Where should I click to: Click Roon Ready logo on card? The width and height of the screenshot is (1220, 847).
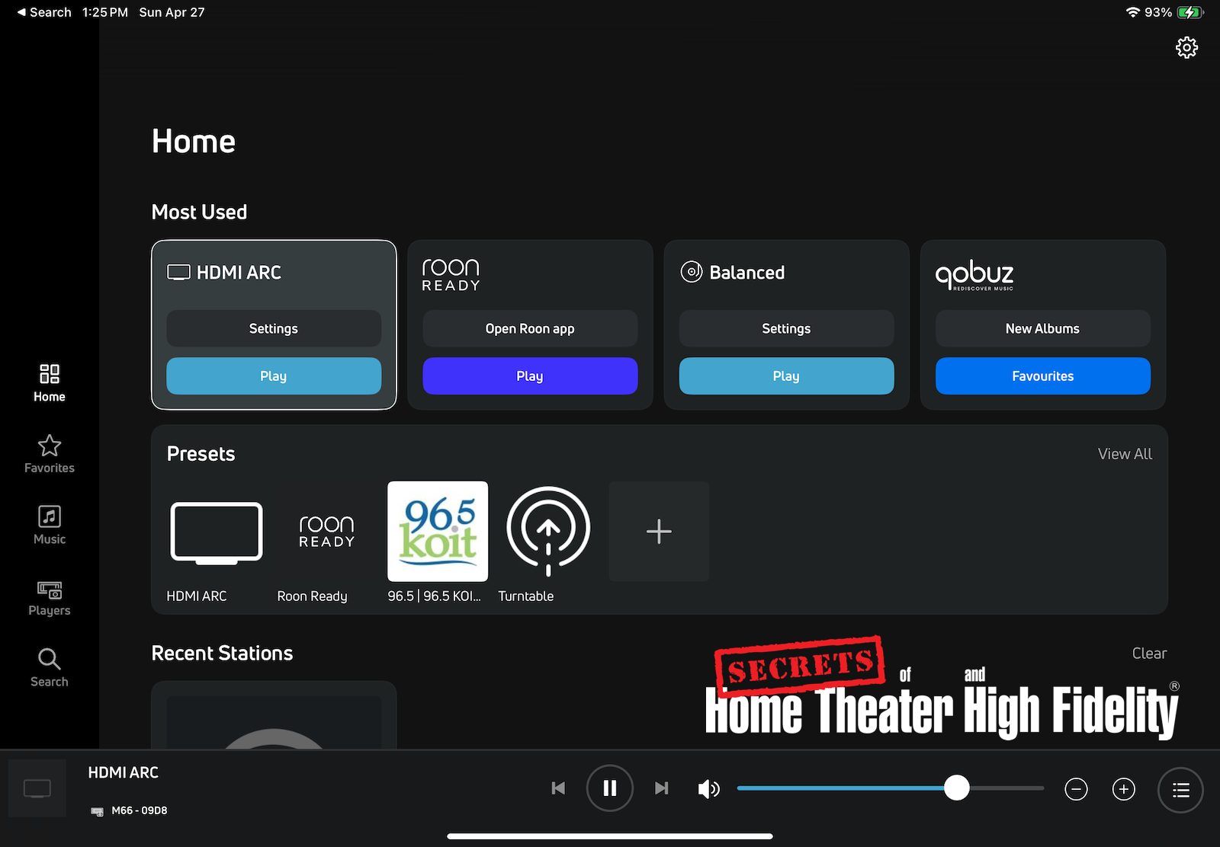click(x=451, y=274)
